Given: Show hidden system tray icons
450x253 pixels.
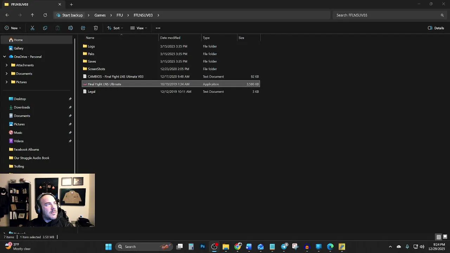Looking at the screenshot, I should click(x=390, y=247).
